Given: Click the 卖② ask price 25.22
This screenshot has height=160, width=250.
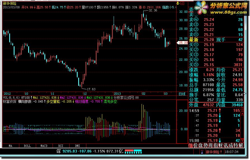Looking at the screenshot, I should 209,30.
